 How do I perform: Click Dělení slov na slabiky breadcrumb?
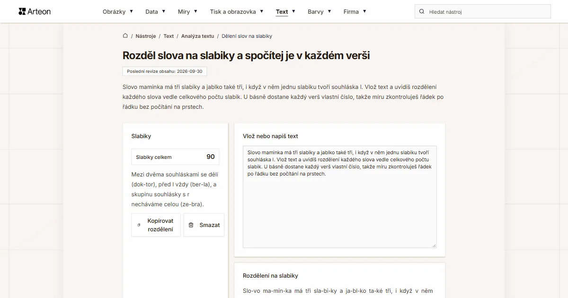pyautogui.click(x=247, y=36)
